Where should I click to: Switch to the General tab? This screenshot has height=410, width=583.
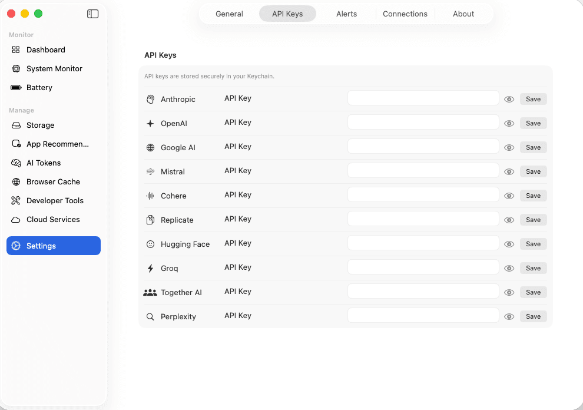[x=229, y=14]
